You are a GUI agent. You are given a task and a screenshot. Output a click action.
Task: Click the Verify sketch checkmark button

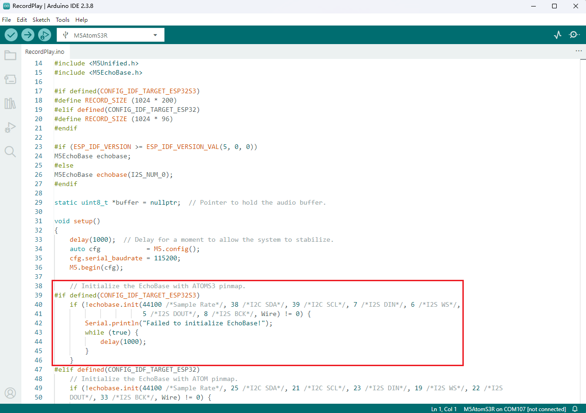coord(11,35)
